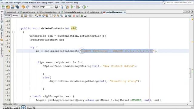Image resolution: width=194 pixels, height=109 pixels.
Task: Open the Debug project dropdown arrow
Action: 81,7
